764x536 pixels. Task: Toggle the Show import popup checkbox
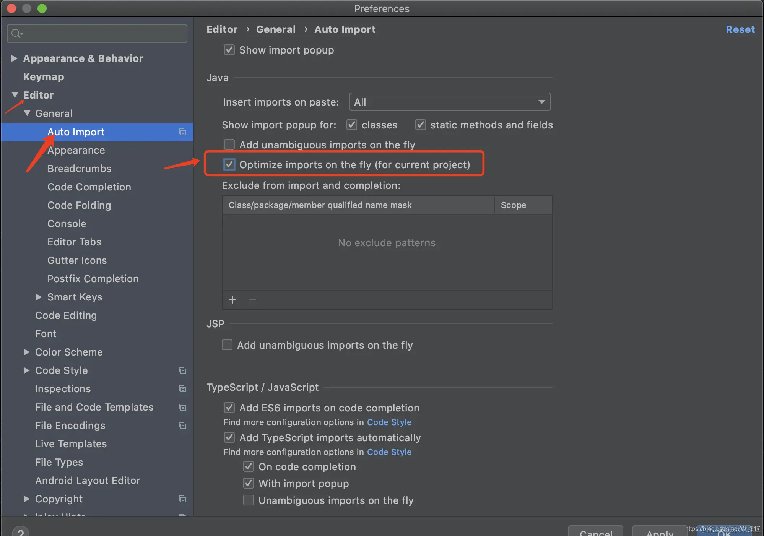pos(229,50)
